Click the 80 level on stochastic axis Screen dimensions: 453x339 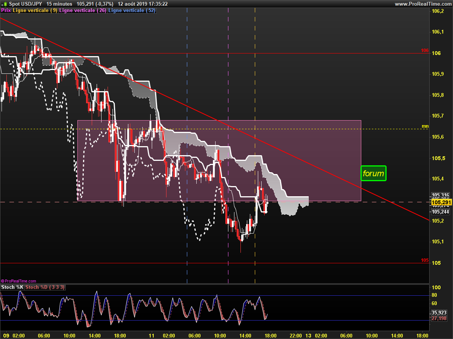(x=435, y=295)
